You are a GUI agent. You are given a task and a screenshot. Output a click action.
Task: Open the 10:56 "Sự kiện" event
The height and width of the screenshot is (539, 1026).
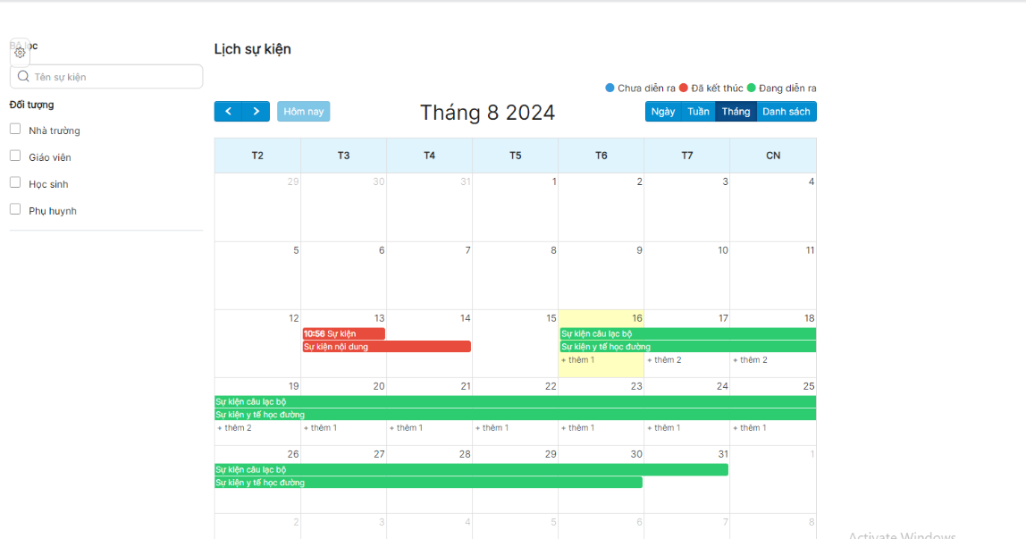[x=343, y=333]
